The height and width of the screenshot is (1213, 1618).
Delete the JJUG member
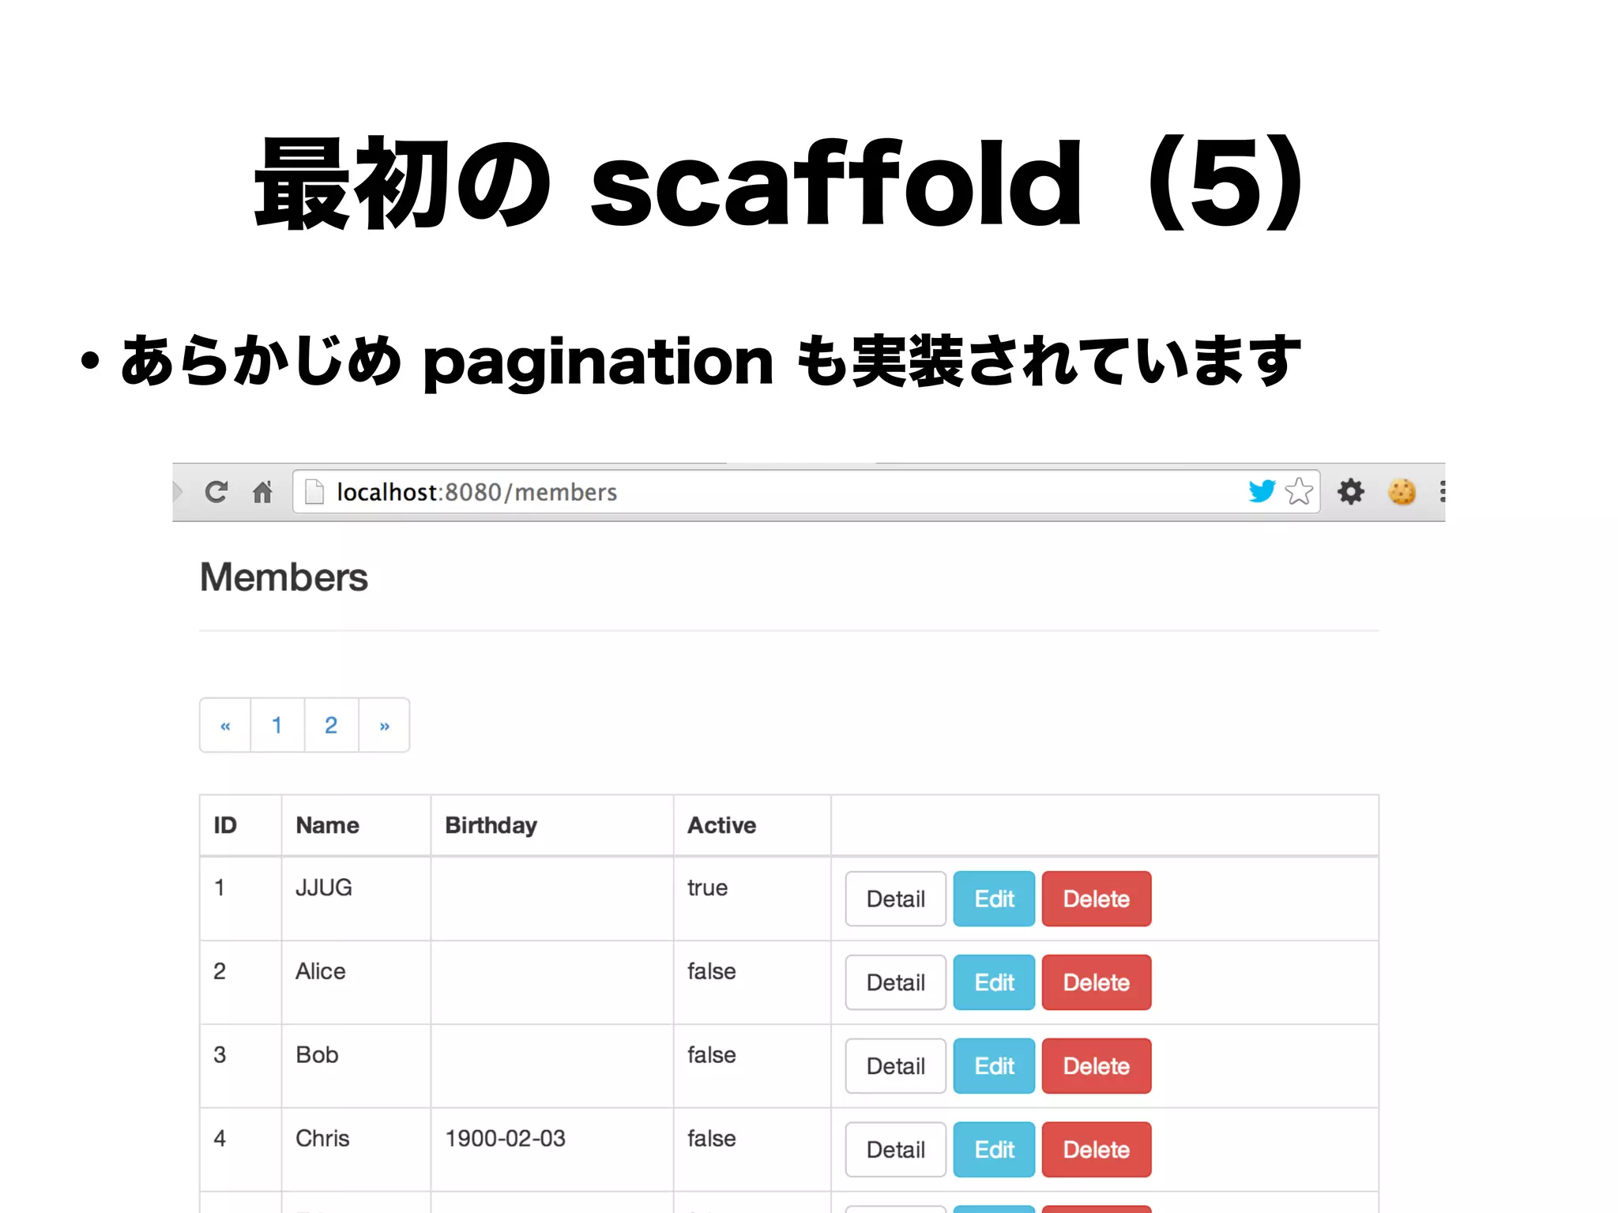tap(1097, 899)
